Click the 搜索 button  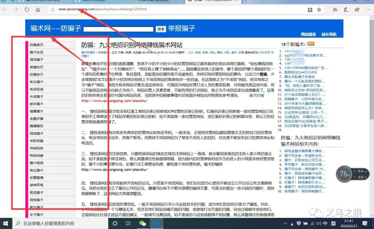(x=161, y=29)
